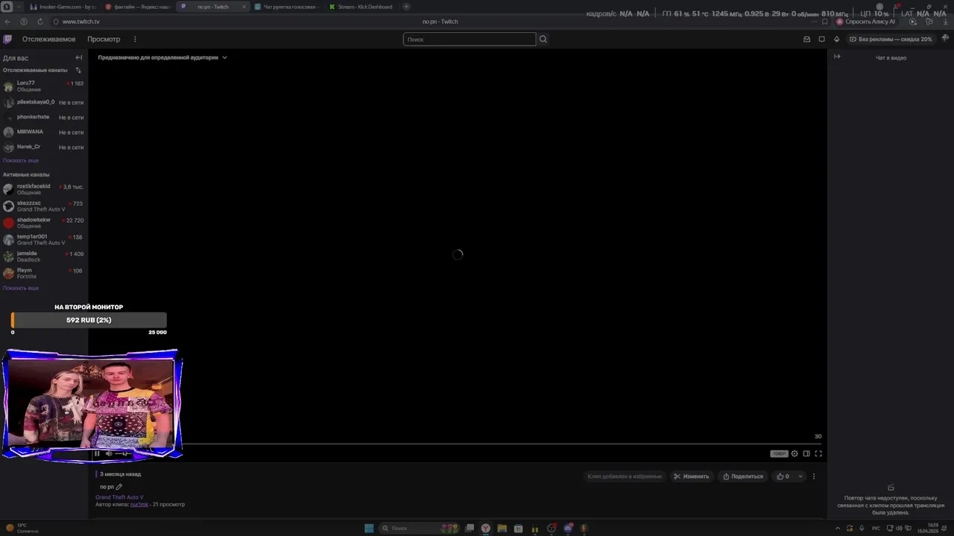Image resolution: width=954 pixels, height=536 pixels.
Task: Open the Отслеживаемое tab in Twitch
Action: (48, 39)
